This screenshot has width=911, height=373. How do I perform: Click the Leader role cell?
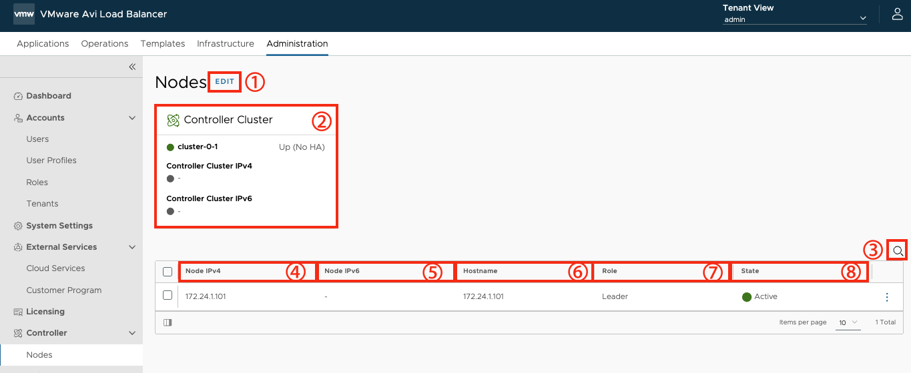tap(615, 297)
